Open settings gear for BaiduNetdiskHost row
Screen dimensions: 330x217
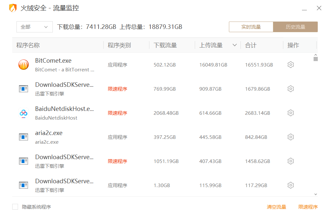pos(290,113)
